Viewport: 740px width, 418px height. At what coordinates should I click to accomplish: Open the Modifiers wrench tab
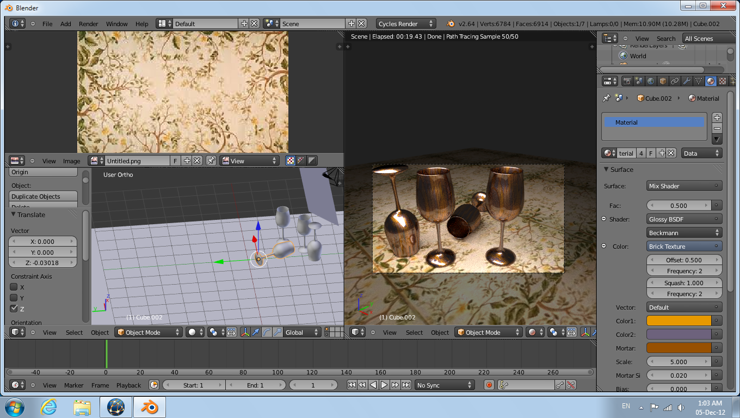pyautogui.click(x=687, y=81)
